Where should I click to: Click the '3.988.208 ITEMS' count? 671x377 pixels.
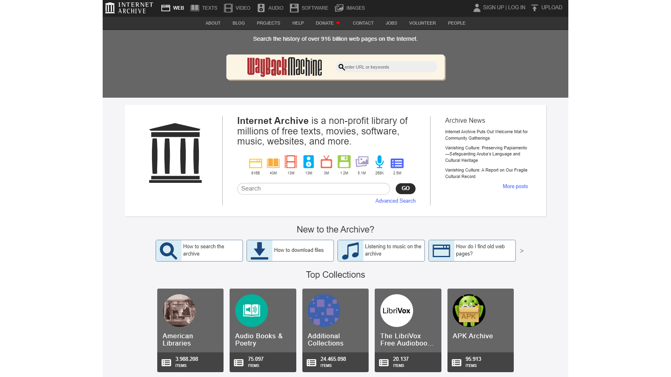click(186, 362)
